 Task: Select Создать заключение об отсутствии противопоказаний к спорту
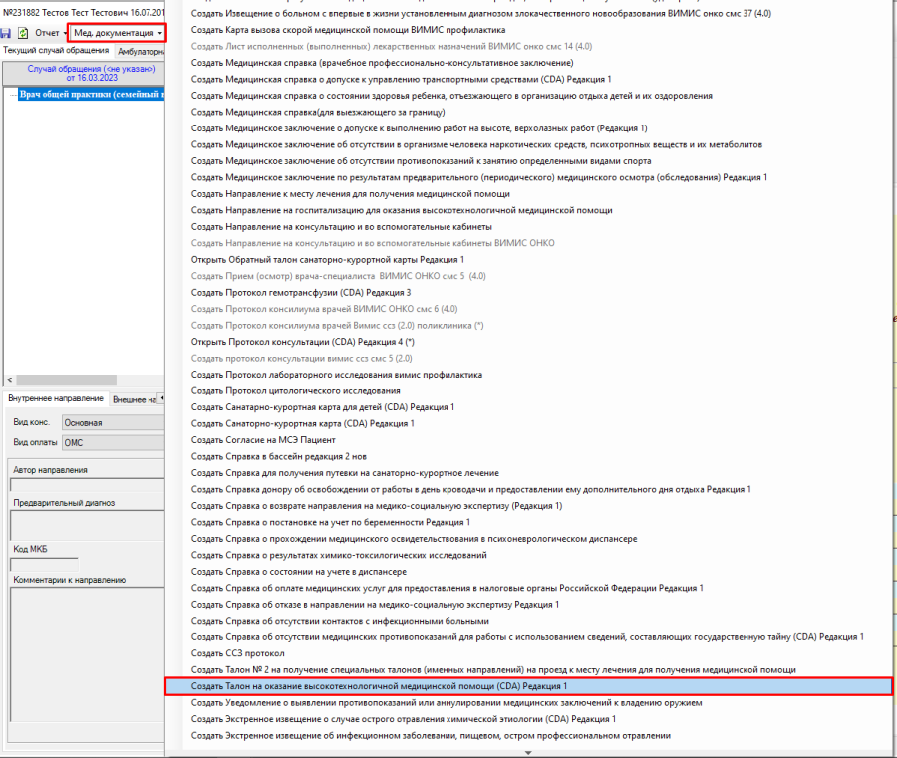point(421,161)
